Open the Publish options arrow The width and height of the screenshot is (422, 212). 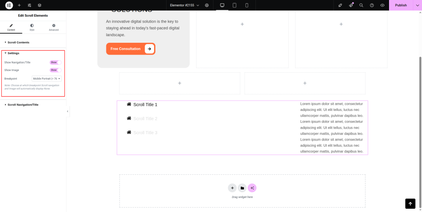(x=417, y=5)
